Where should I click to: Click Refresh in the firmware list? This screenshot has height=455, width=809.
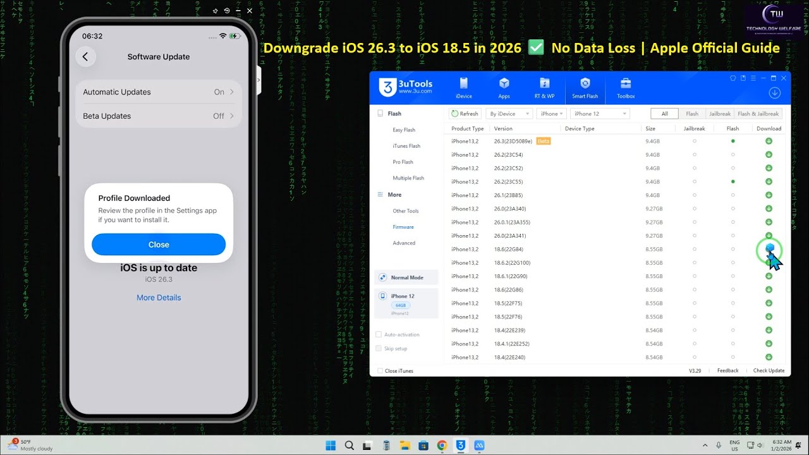pyautogui.click(x=465, y=114)
